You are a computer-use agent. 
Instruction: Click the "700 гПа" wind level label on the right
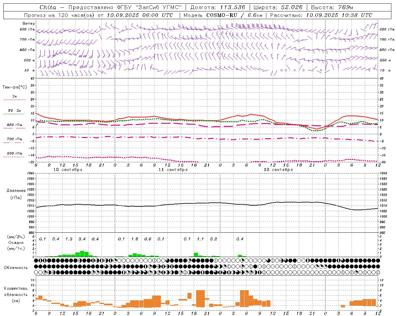(387, 39)
